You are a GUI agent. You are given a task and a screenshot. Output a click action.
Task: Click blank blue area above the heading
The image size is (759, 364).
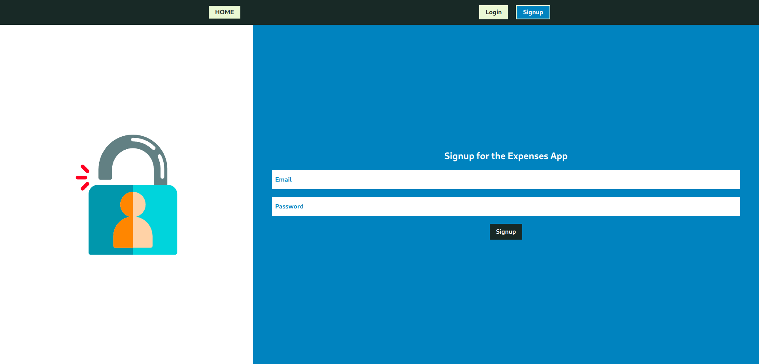click(506, 87)
